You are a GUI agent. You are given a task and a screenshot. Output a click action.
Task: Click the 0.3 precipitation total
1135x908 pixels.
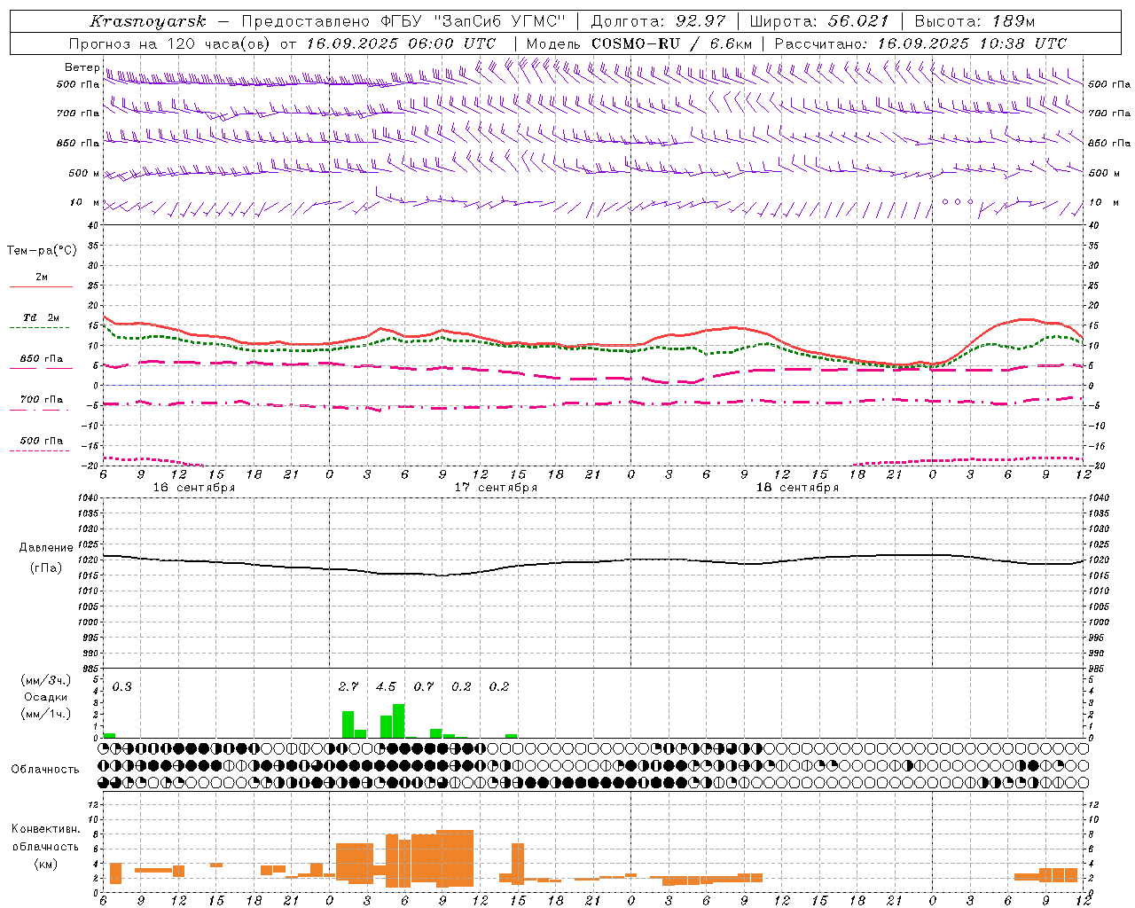tap(121, 686)
